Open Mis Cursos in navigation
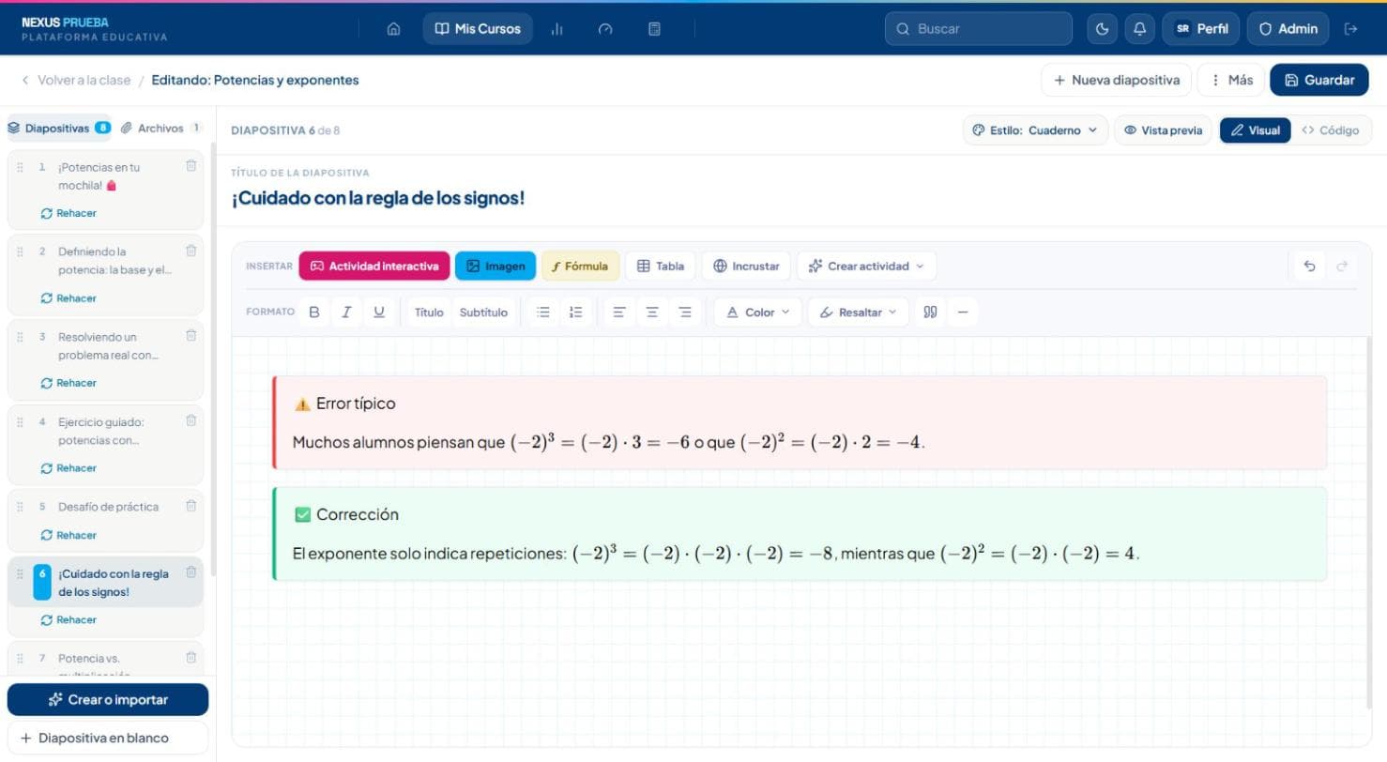Screen dimensions: 1387x762 tap(478, 29)
